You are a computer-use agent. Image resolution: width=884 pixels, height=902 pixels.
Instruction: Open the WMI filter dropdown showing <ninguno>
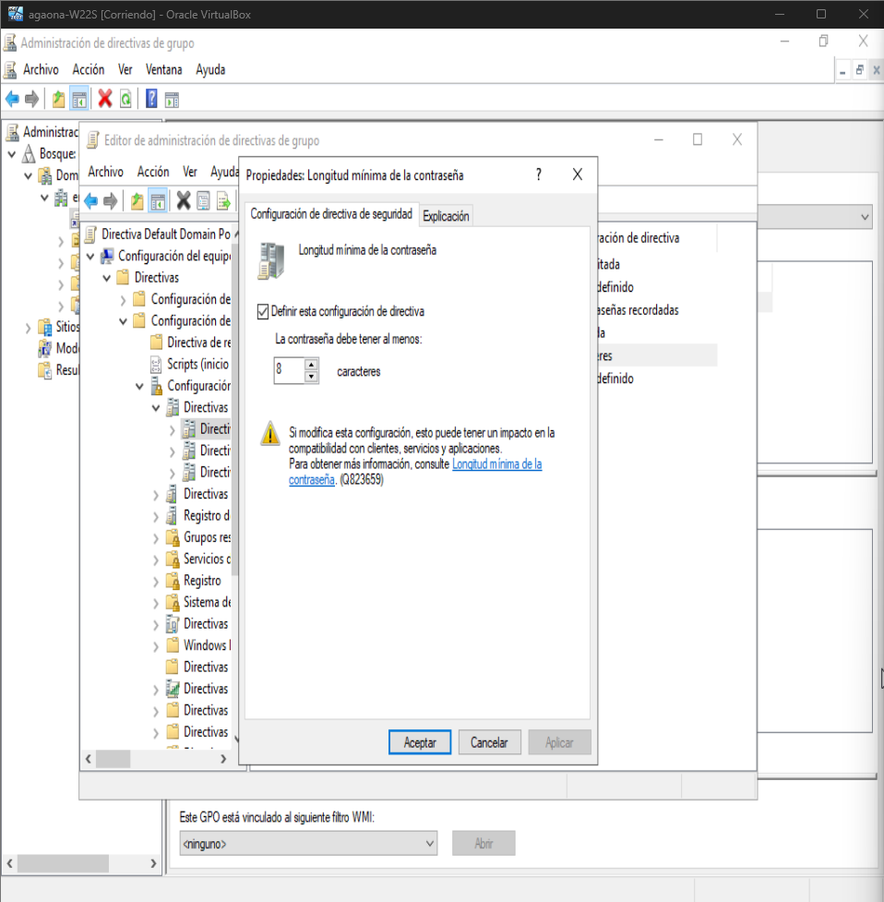[x=308, y=843]
